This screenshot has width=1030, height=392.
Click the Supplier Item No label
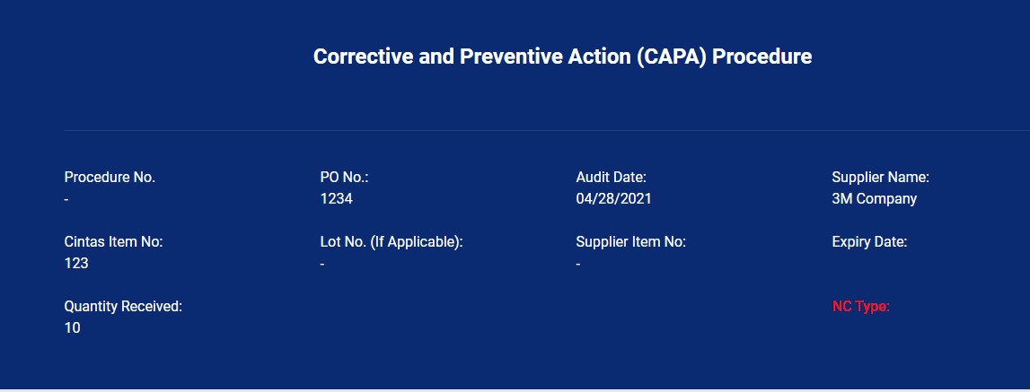point(630,242)
